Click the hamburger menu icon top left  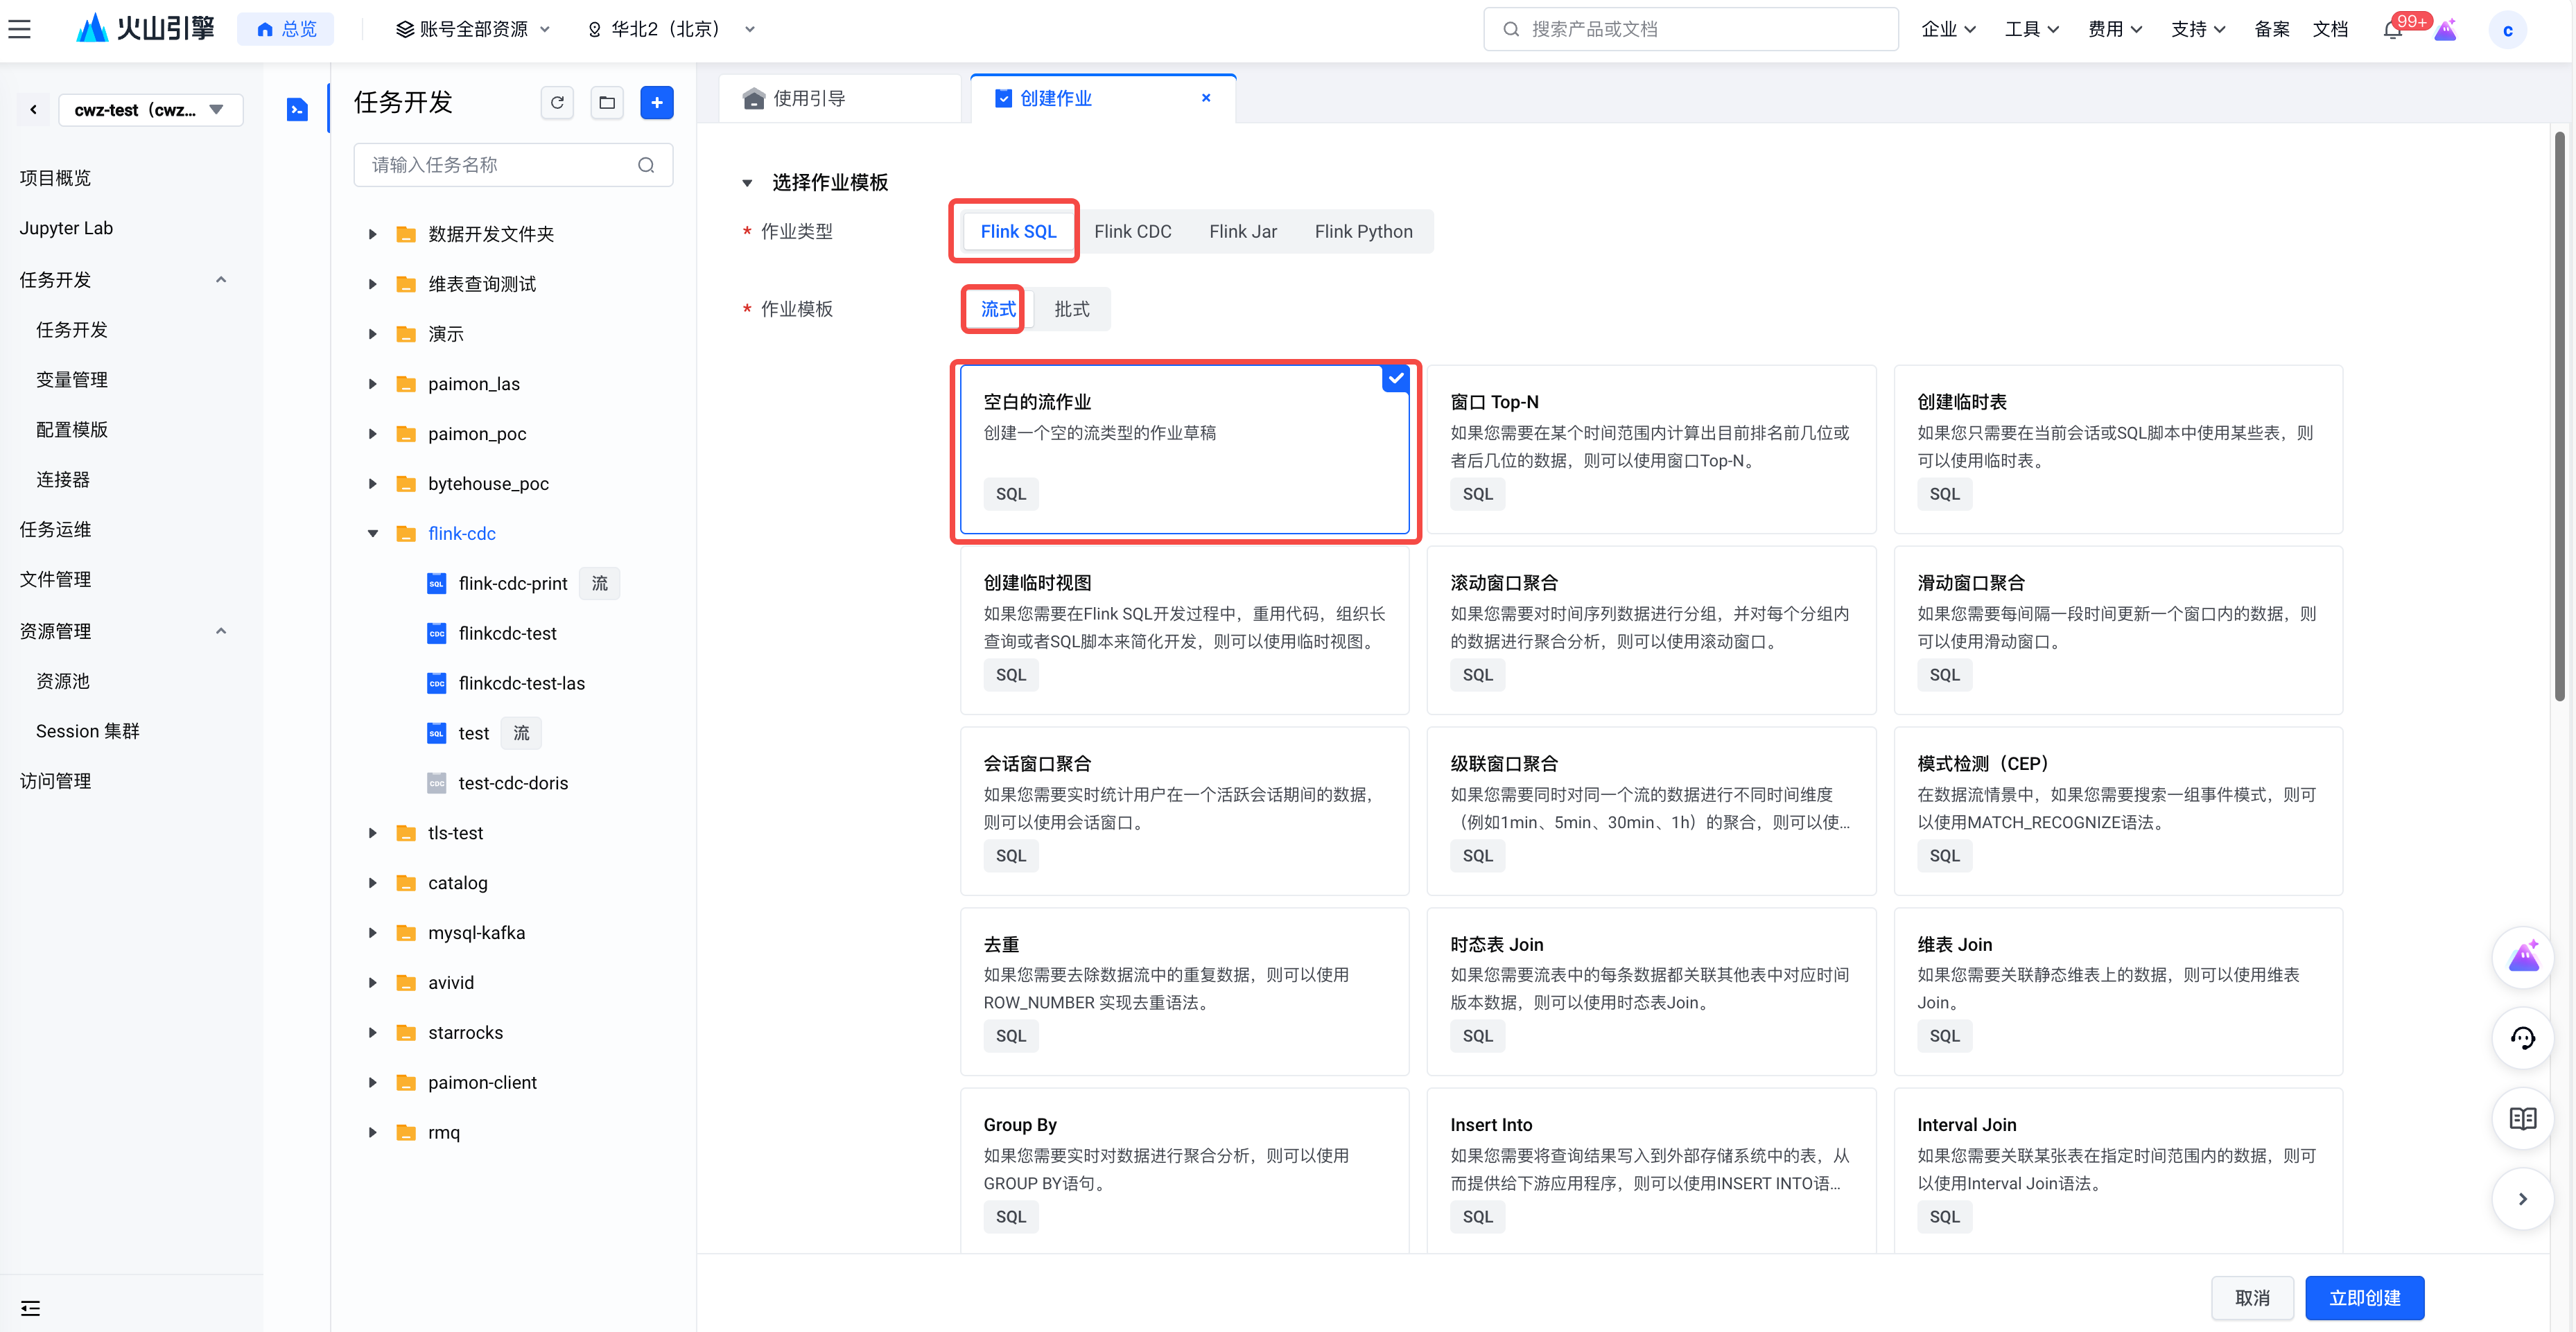(20, 29)
